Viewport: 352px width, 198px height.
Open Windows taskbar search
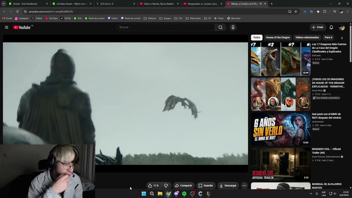tap(152, 194)
